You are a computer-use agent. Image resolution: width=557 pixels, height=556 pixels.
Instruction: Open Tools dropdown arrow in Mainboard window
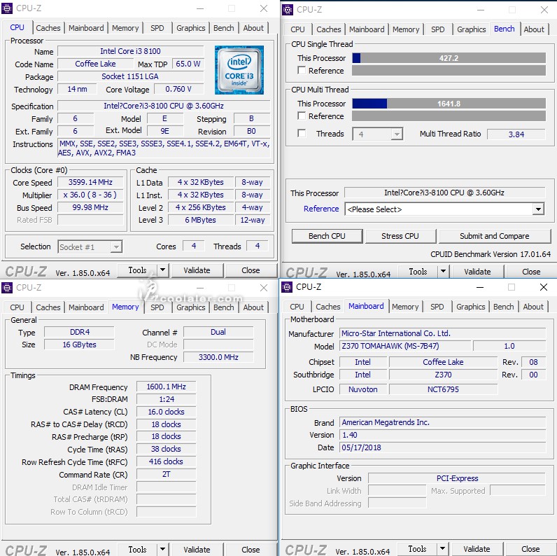pyautogui.click(x=443, y=548)
